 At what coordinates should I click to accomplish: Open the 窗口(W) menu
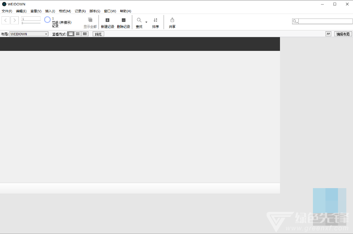(x=110, y=11)
